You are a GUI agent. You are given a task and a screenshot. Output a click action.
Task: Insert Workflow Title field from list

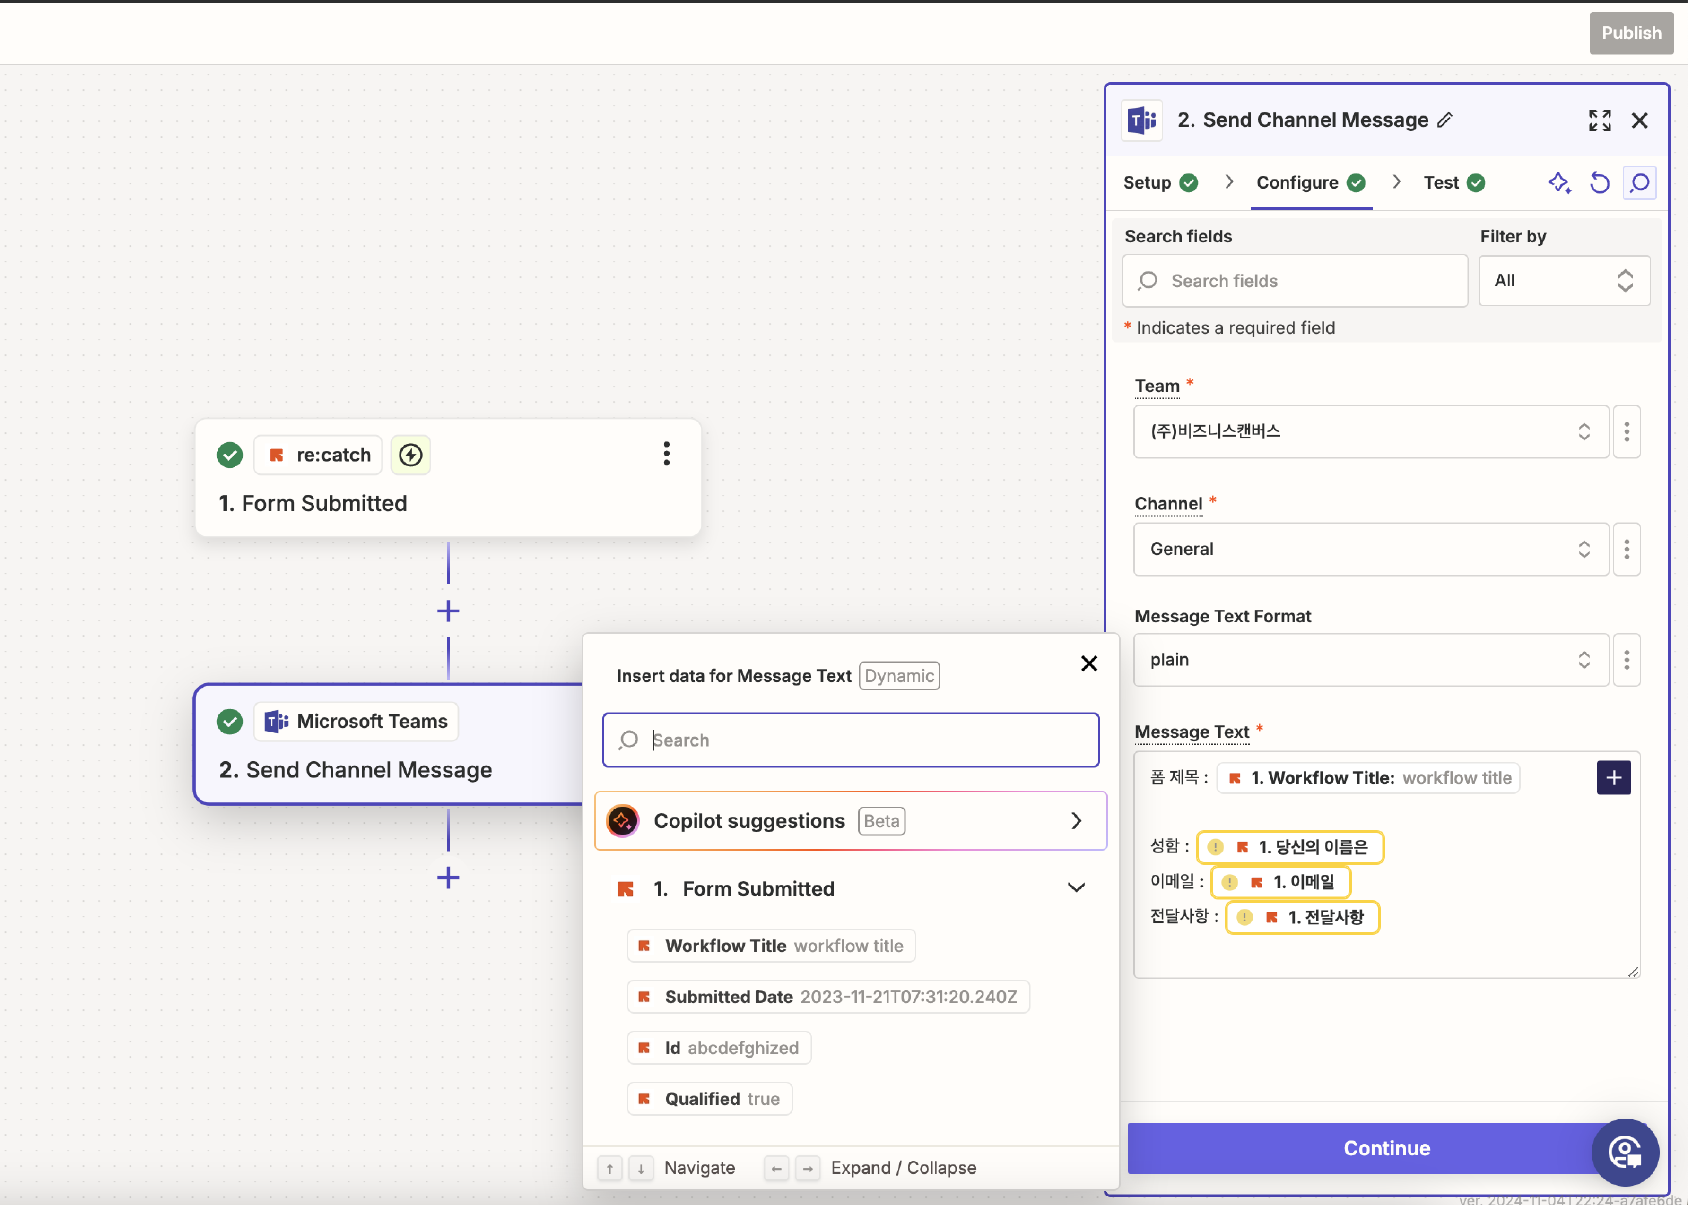(x=771, y=945)
